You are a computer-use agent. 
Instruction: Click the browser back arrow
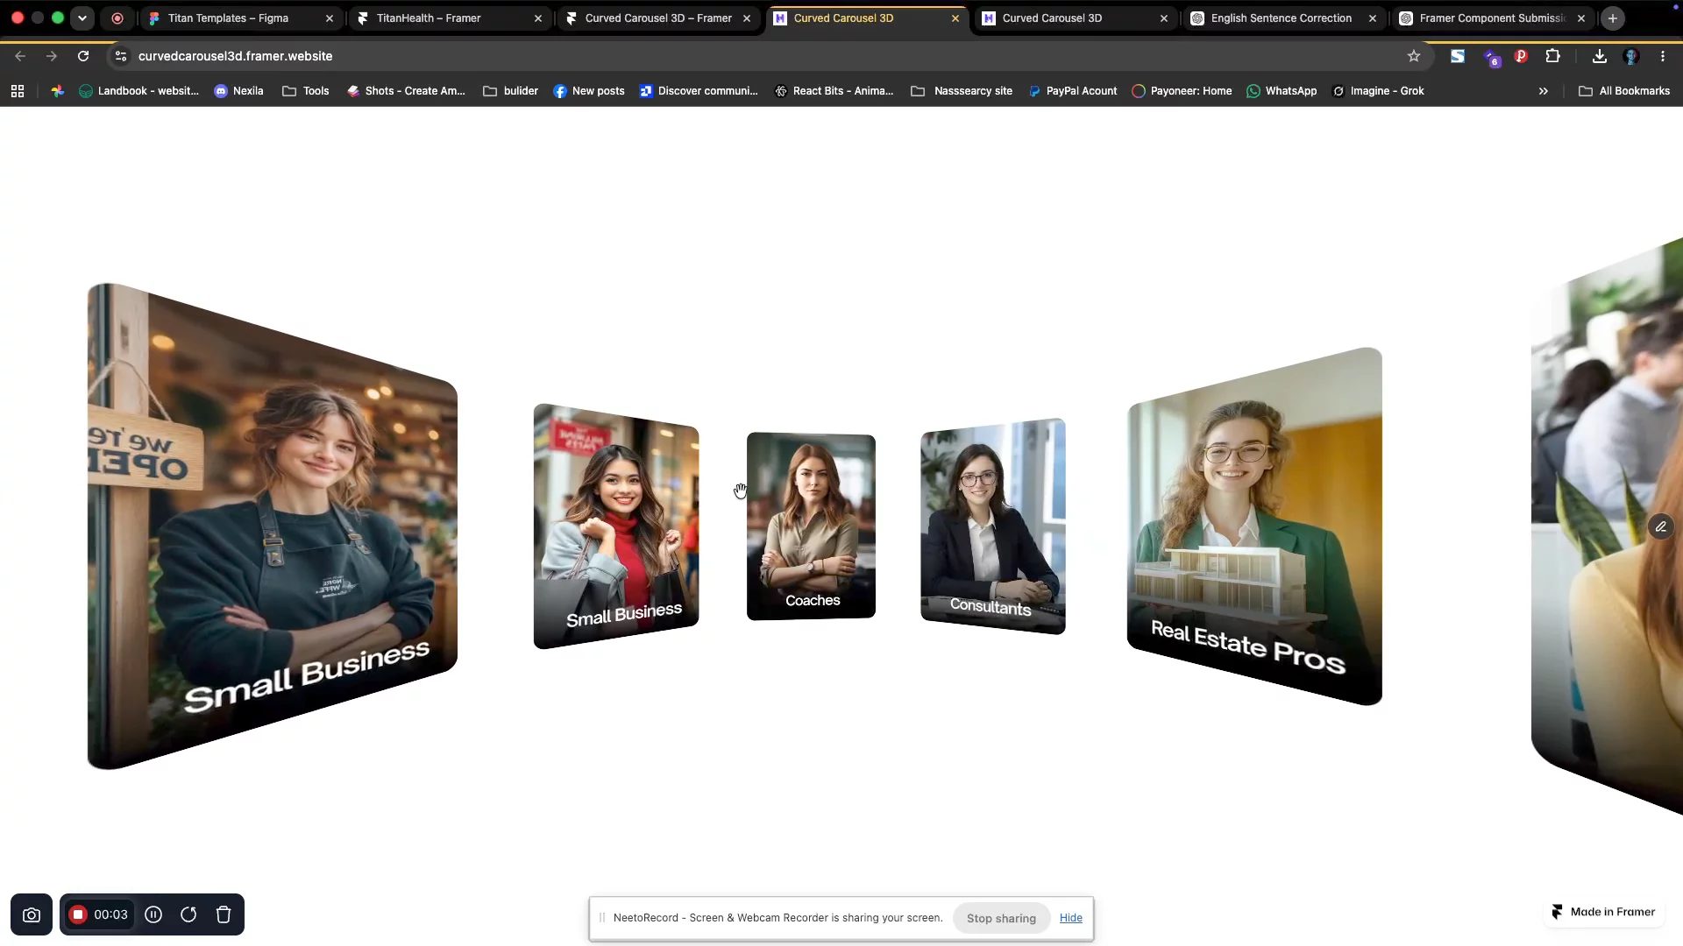point(20,56)
